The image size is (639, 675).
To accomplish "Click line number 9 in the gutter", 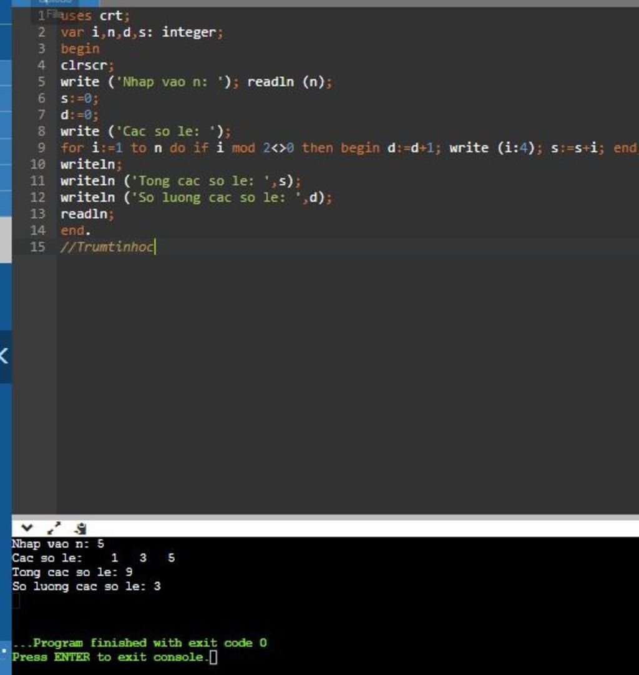I will 41,148.
